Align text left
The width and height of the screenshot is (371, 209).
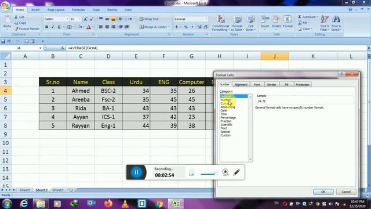click(x=100, y=27)
